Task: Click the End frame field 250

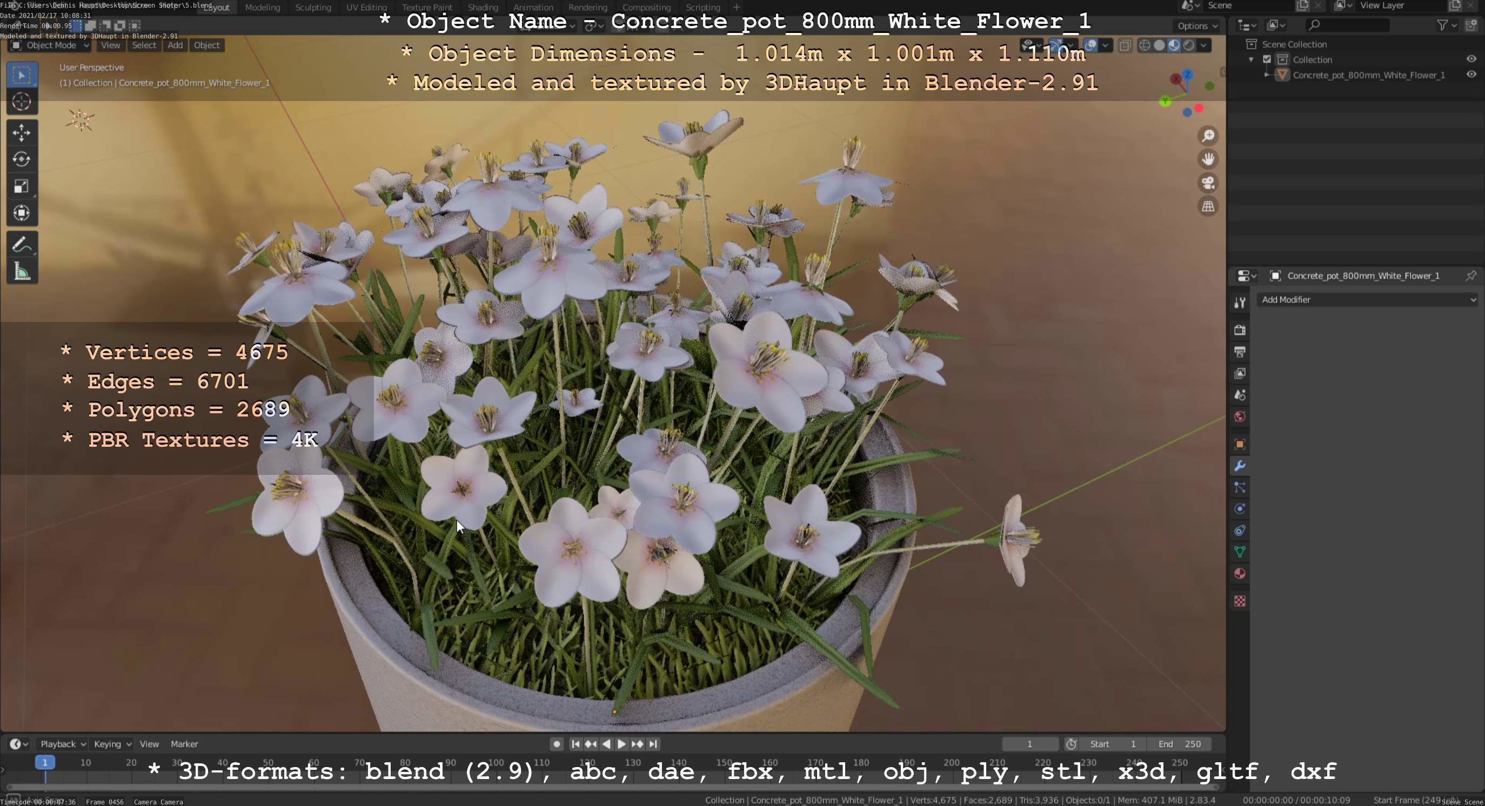Action: pyautogui.click(x=1180, y=744)
